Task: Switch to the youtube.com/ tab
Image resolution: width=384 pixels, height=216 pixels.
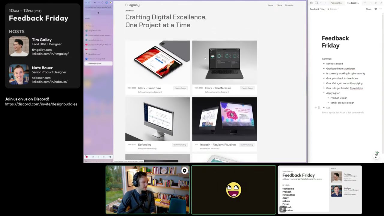Action: click(x=98, y=49)
